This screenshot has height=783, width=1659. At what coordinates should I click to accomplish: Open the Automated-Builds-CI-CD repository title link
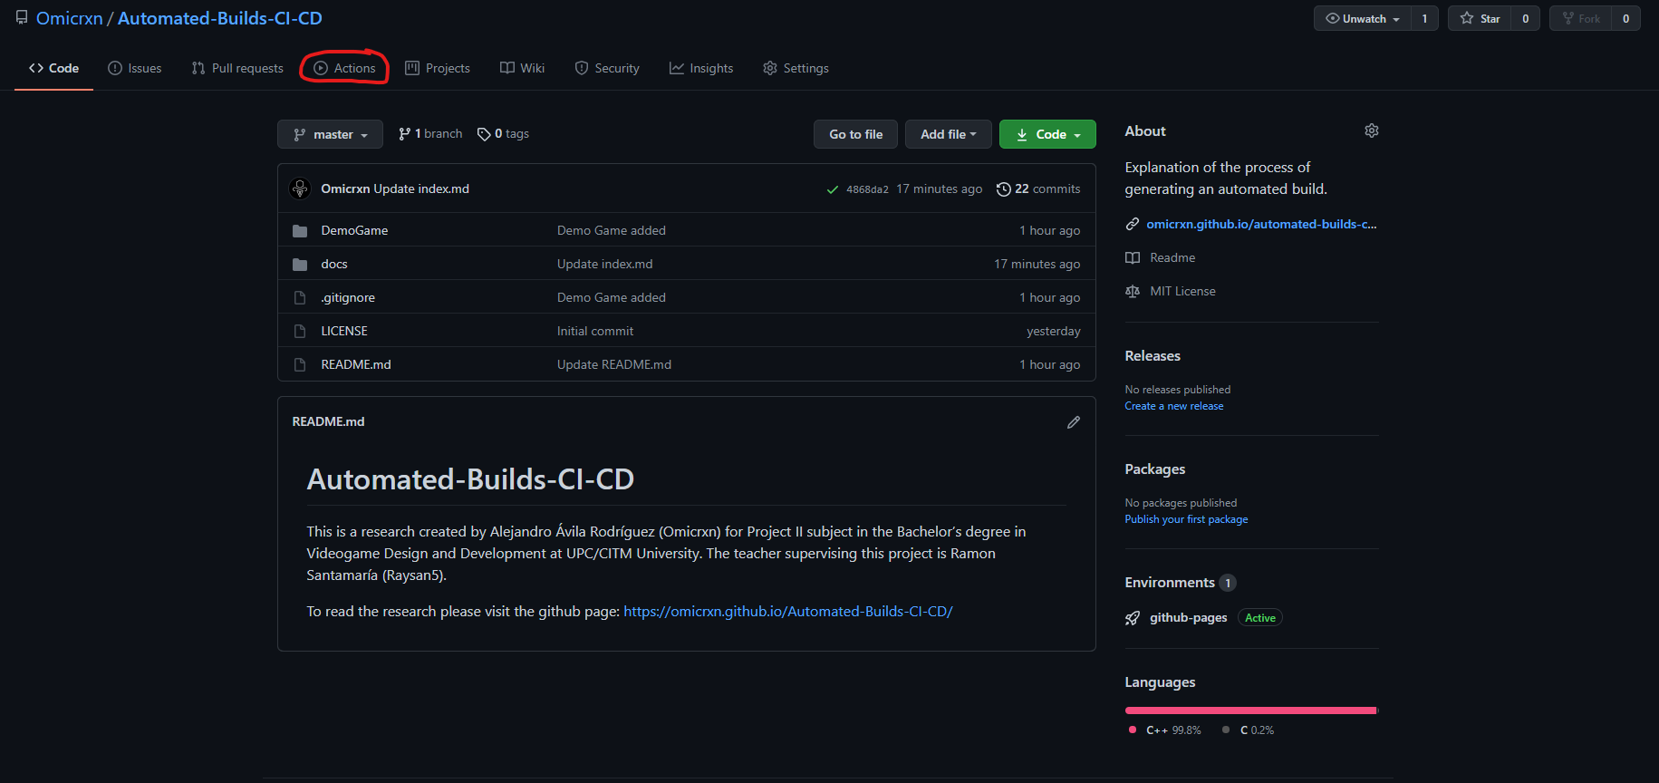point(220,18)
